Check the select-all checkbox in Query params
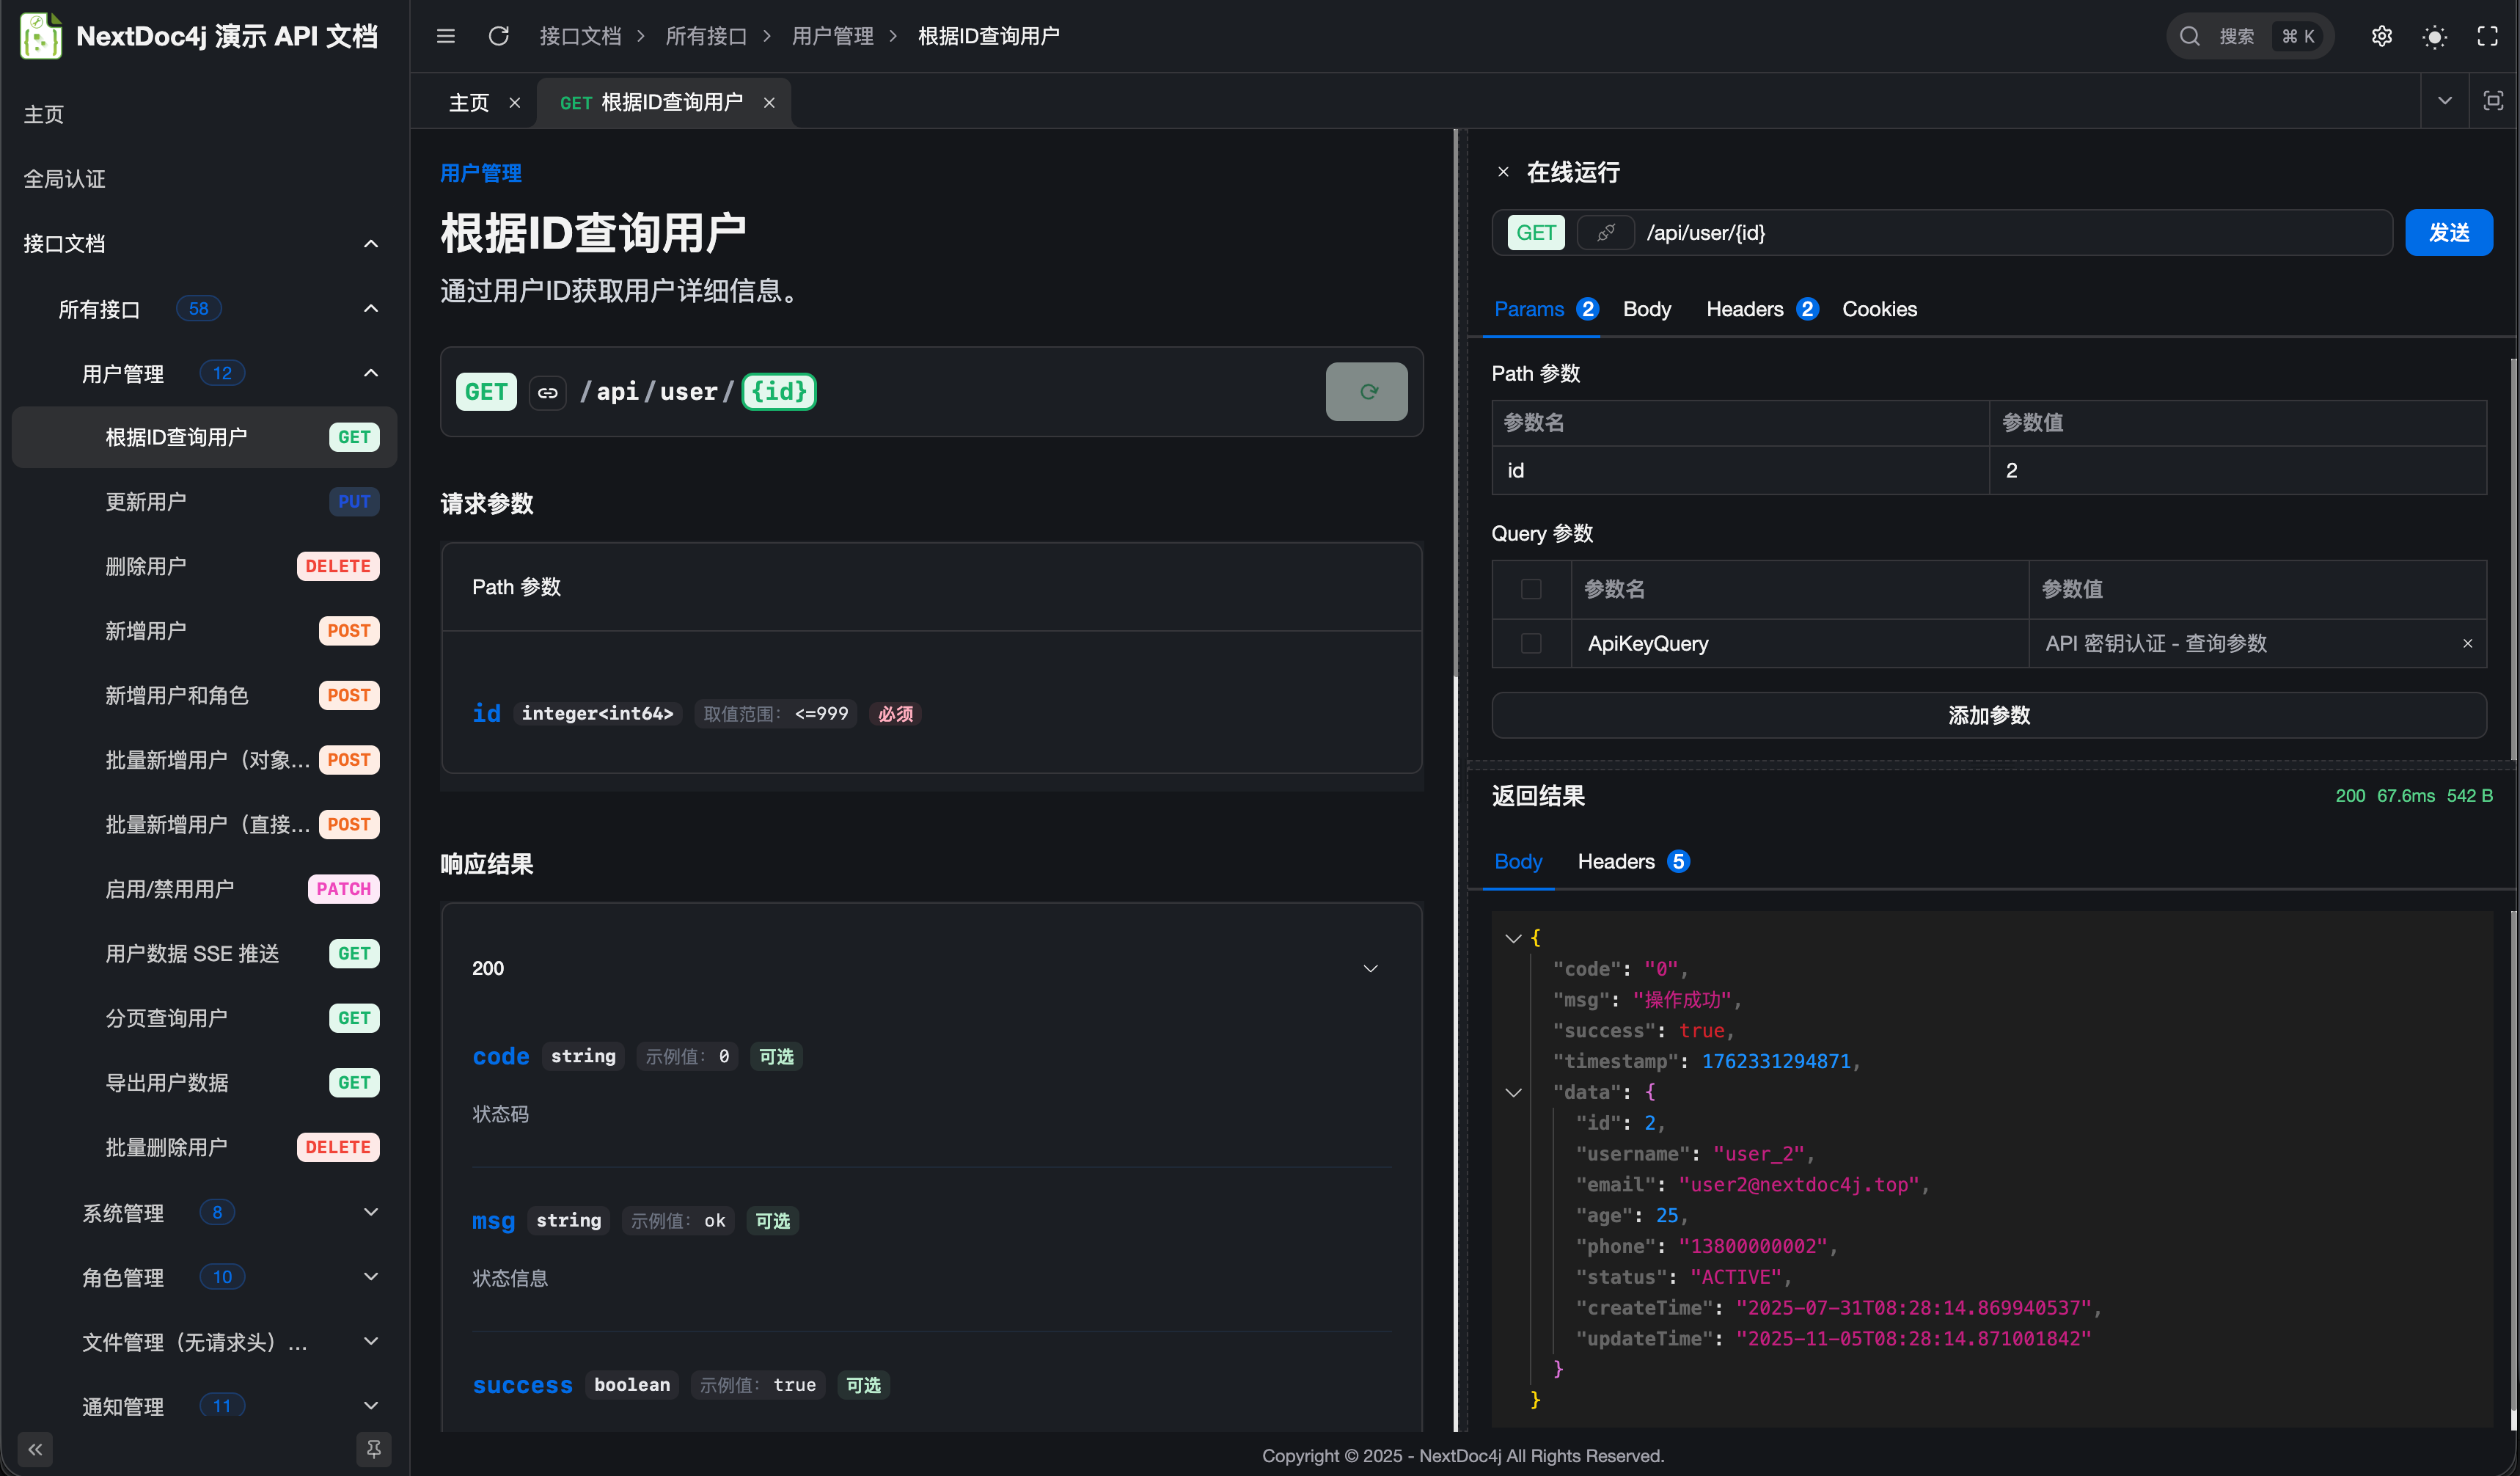 (x=1530, y=589)
